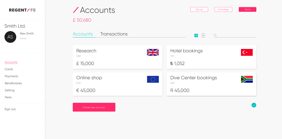Switch to grid view icon
The height and width of the screenshot is (139, 282).
[x=196, y=35]
